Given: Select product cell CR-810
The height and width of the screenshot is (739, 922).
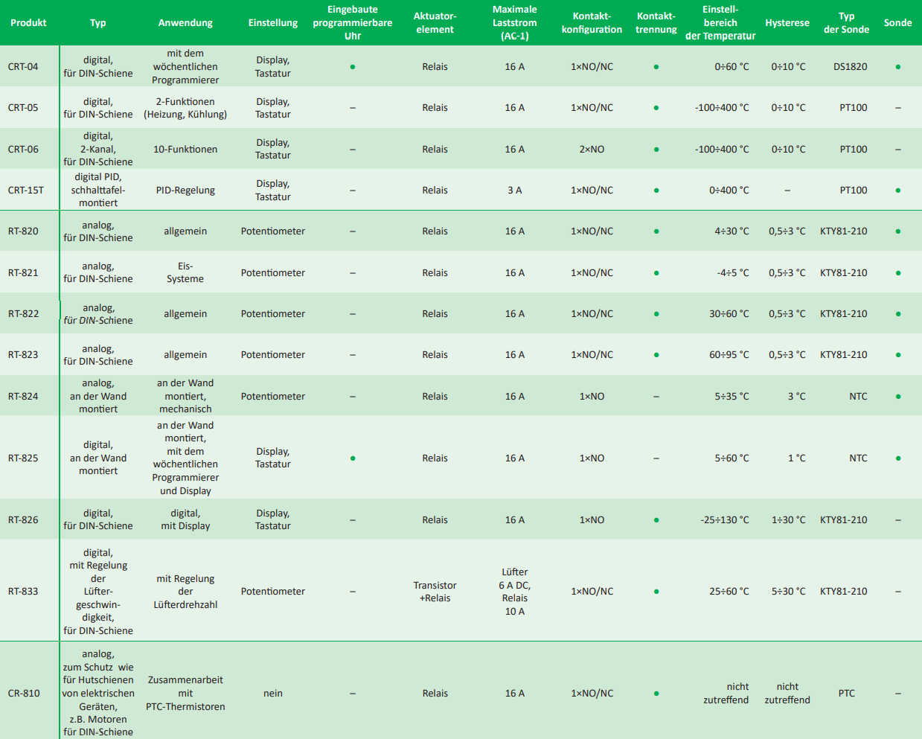Looking at the screenshot, I should [x=24, y=694].
